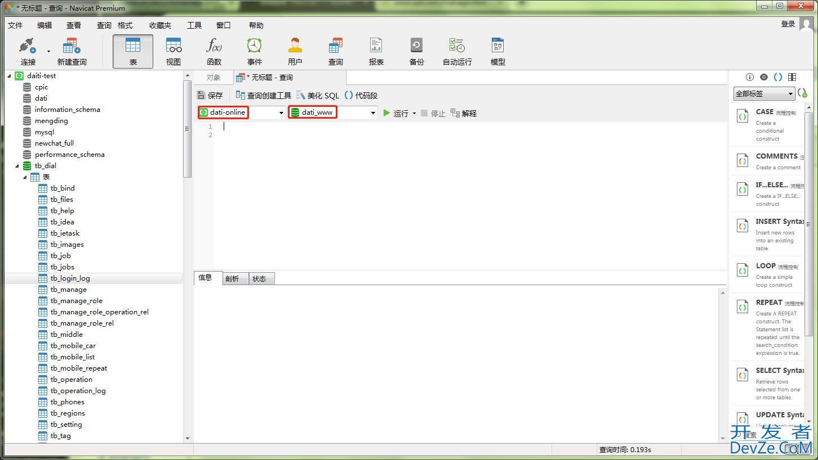The image size is (818, 460).
Task: Click the REPEAT snippet icon
Action: (x=743, y=308)
